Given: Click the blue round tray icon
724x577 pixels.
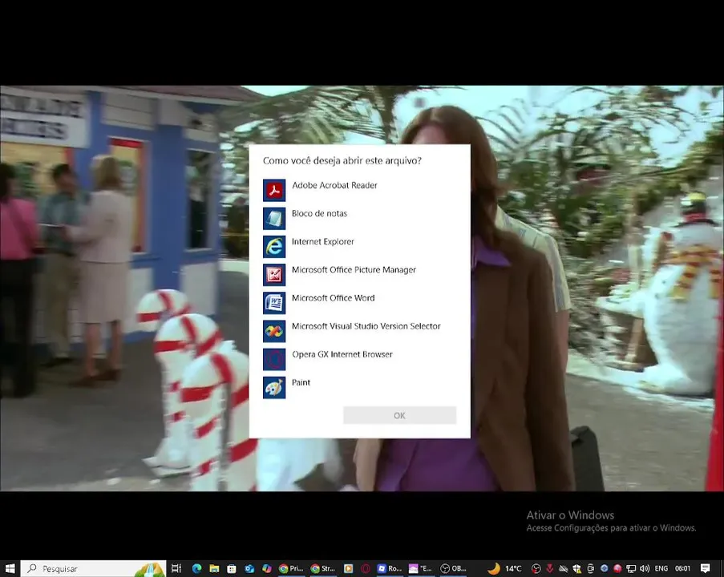Looking at the screenshot, I should point(604,568).
